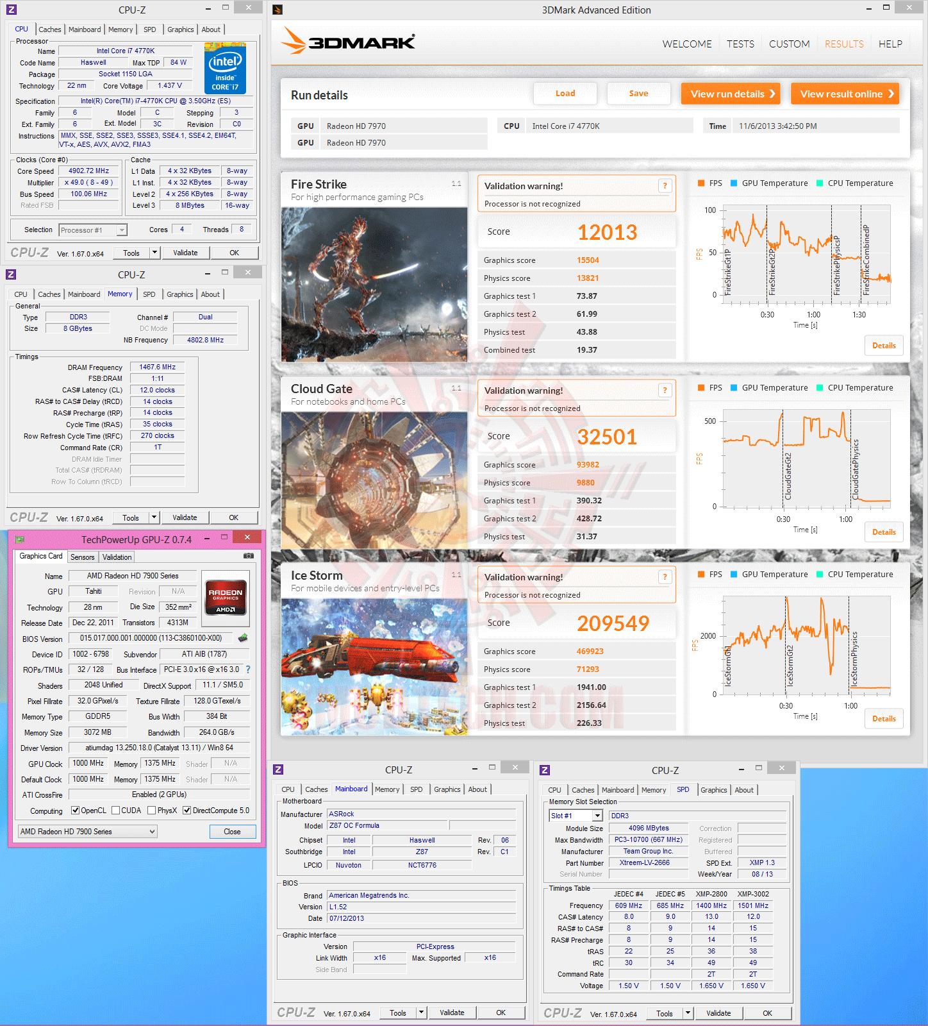Click View result online button
This screenshot has height=1026, width=928.
click(845, 94)
